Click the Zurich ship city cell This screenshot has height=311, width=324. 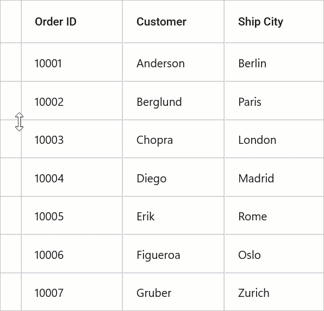[274, 292]
